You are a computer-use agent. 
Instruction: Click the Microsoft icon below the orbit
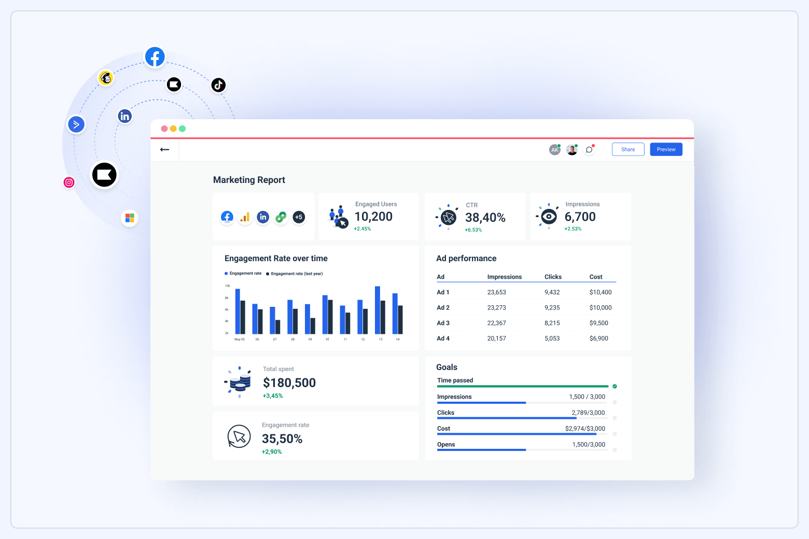tap(130, 218)
